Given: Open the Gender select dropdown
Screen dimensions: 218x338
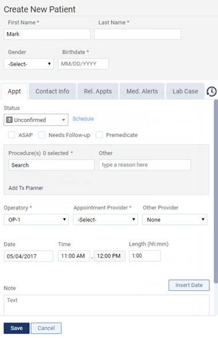Looking at the screenshot, I should (29, 64).
